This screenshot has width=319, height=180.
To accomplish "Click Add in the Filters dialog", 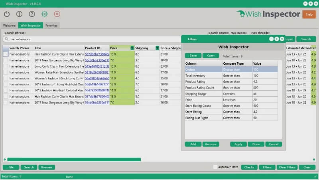I will click(x=193, y=144).
